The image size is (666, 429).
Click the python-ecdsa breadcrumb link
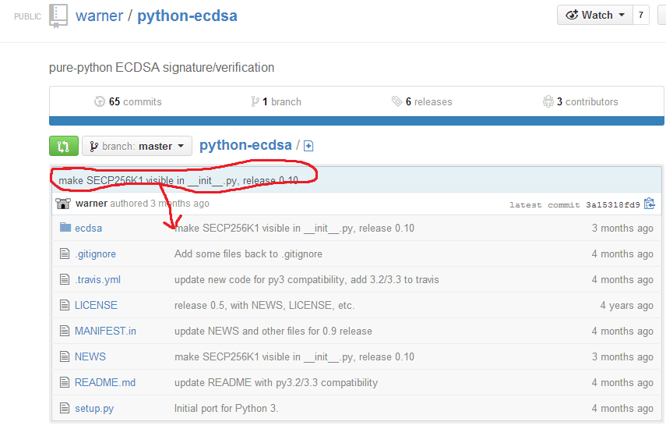[245, 145]
